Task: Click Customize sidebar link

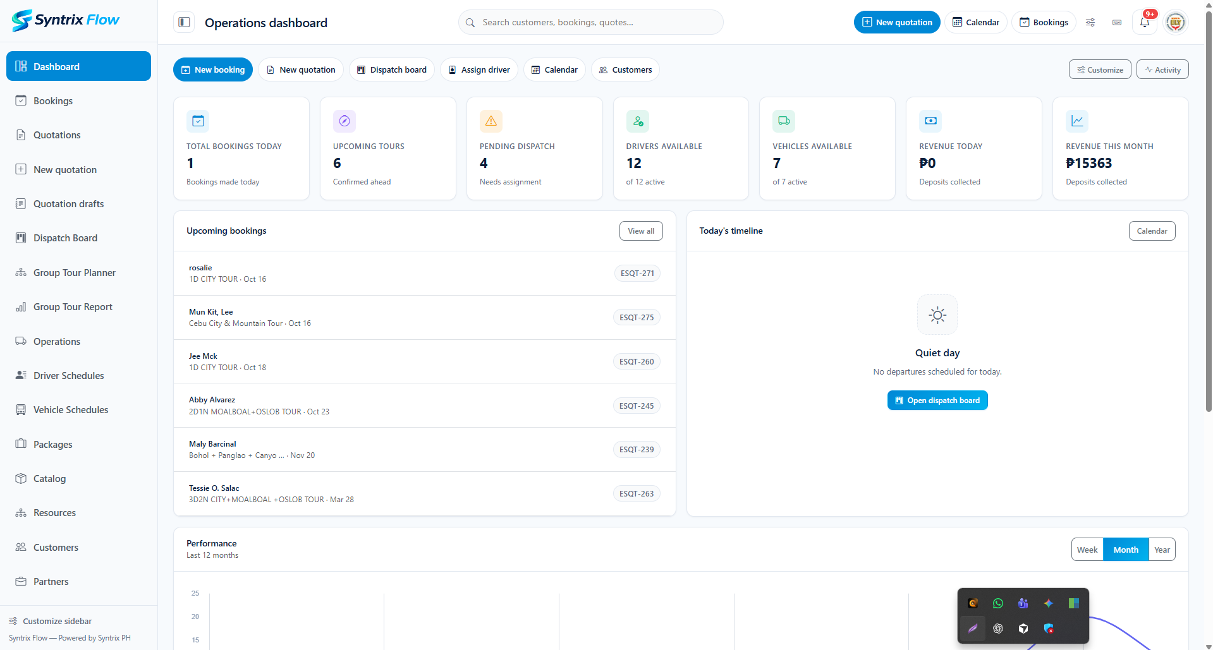Action: point(51,621)
